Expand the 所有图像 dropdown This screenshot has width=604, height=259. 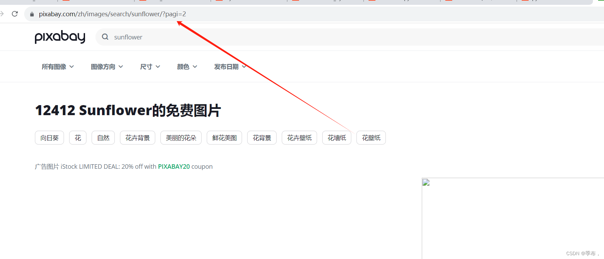pyautogui.click(x=58, y=67)
